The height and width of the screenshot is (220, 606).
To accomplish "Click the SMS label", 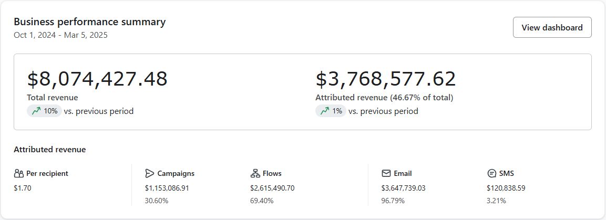I will tap(507, 173).
